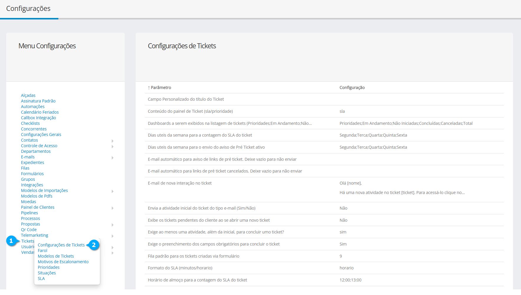Sort by the Parâmetro column header
This screenshot has width=521, height=295.
(161, 87)
